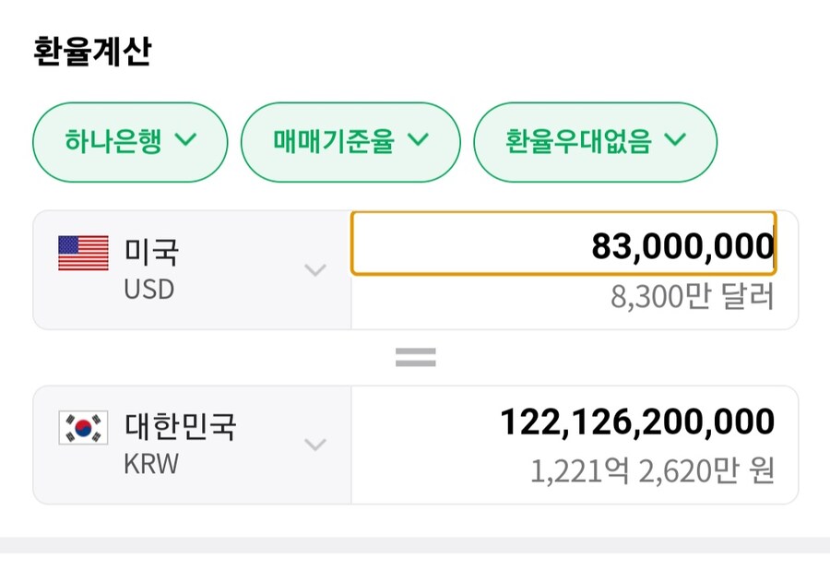The width and height of the screenshot is (830, 570).
Task: Select the 대한민국 country name label
Action: 180,426
